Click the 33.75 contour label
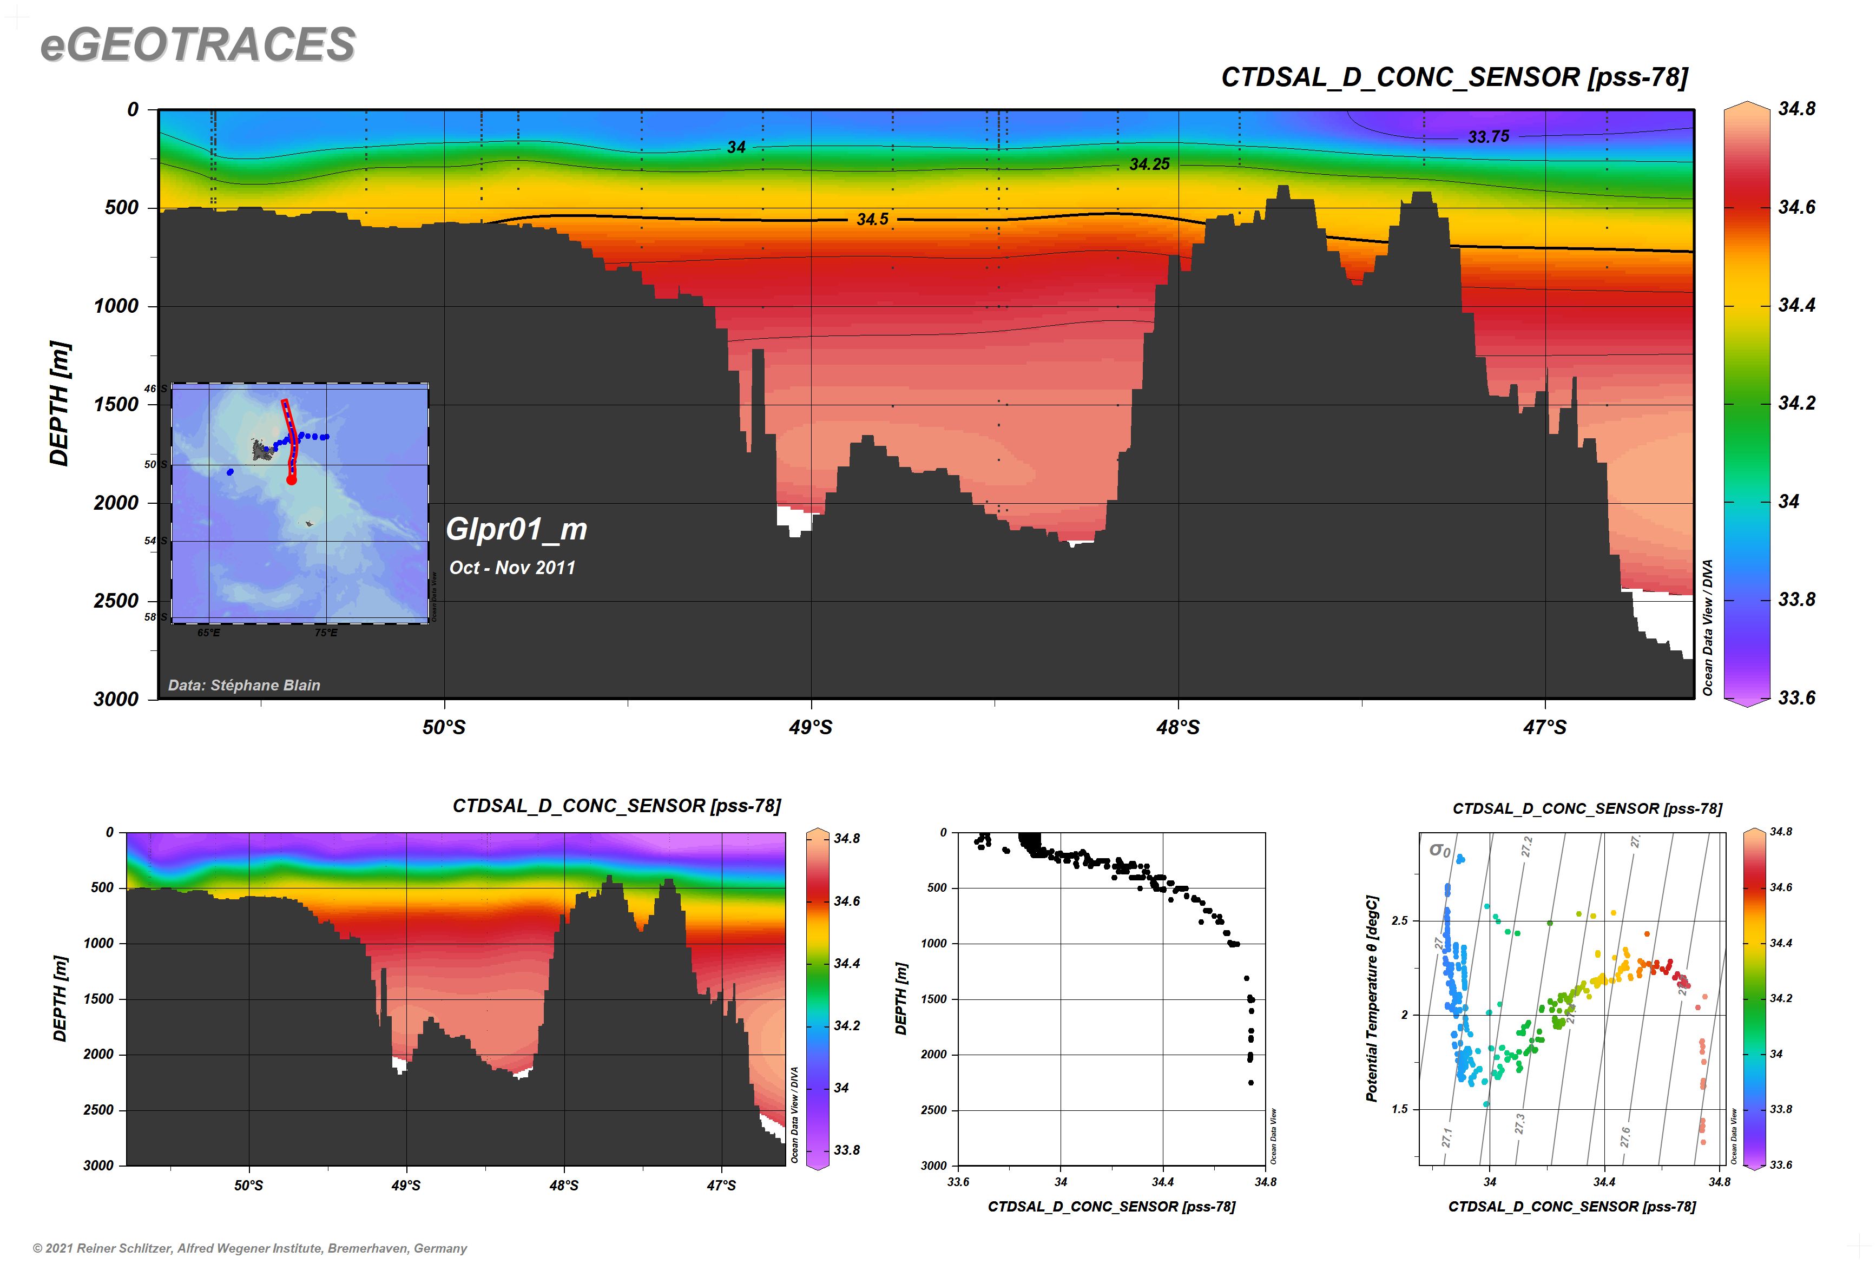 (x=1488, y=137)
